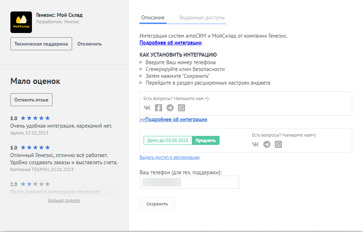Click the Выдать доступ к авторизации link
Screen dimensions: 363x232
click(x=169, y=157)
